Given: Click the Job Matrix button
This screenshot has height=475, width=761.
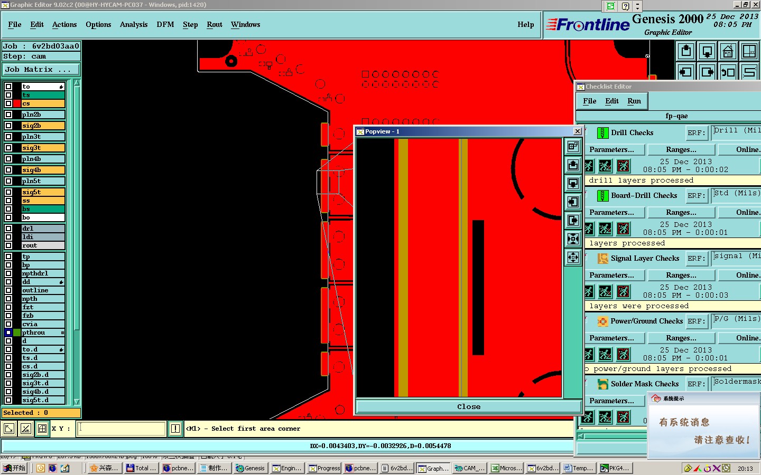Looking at the screenshot, I should pyautogui.click(x=41, y=70).
